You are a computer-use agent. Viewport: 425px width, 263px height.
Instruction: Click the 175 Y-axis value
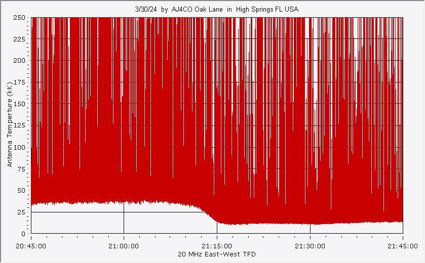pyautogui.click(x=19, y=82)
